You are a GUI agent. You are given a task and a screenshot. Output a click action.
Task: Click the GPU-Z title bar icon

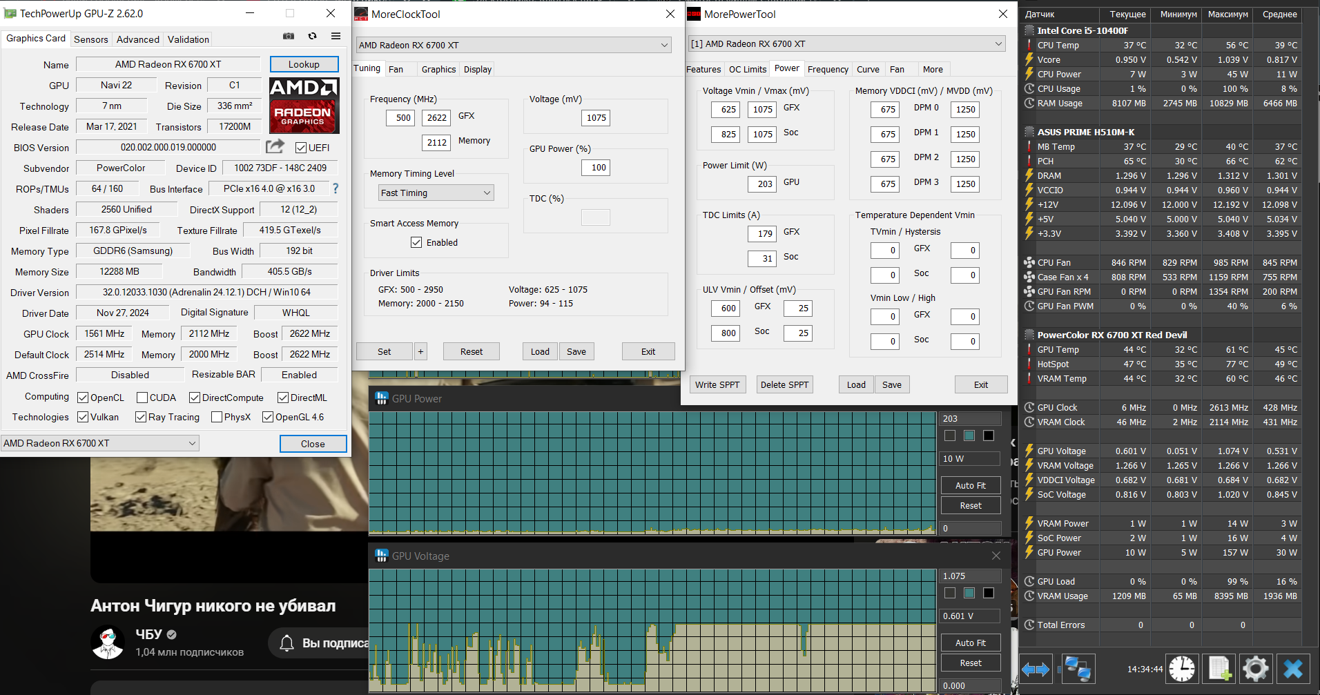point(10,13)
